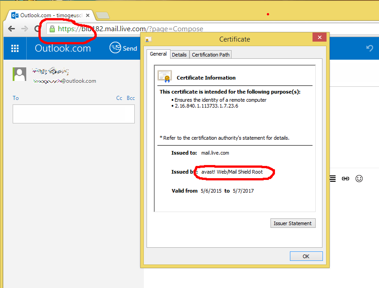Viewport: 379px width, 288px height.
Task: Click the @outlook.com email address text
Action: click(x=65, y=81)
